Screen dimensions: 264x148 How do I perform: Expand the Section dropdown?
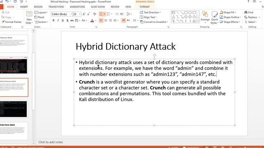(41, 22)
